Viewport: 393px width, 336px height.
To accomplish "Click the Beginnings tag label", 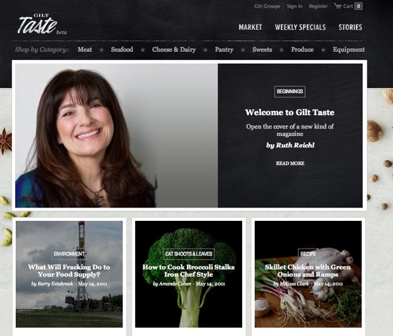I will tap(290, 92).
